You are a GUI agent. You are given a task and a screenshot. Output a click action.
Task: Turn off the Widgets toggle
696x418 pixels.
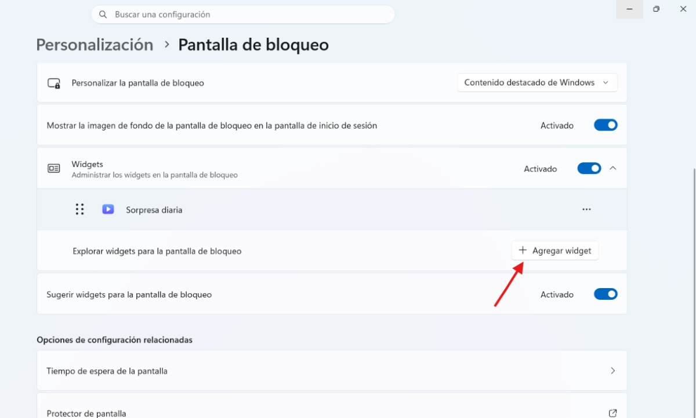[589, 169]
